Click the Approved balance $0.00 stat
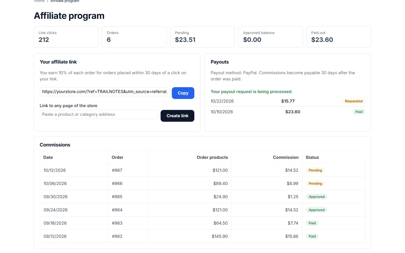 pyautogui.click(x=271, y=37)
